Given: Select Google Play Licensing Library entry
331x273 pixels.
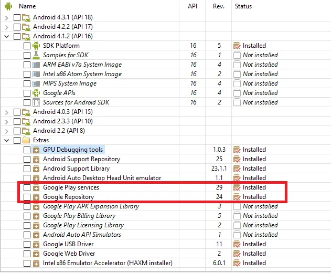Looking at the screenshot, I should 83,225.
